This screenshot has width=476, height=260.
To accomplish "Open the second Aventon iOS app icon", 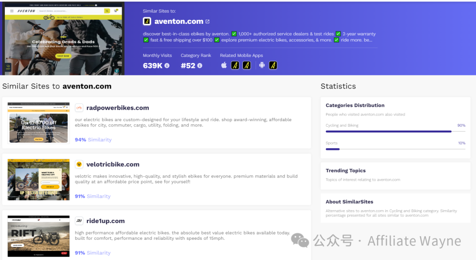I will [x=247, y=65].
